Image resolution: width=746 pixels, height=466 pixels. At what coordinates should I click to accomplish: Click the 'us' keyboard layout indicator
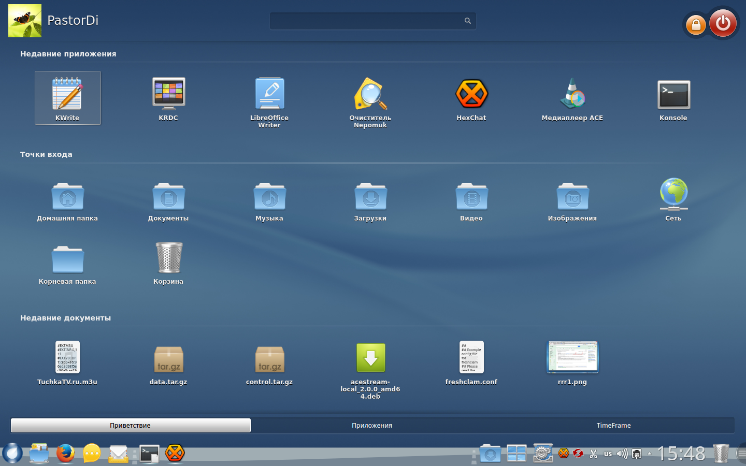pos(608,454)
